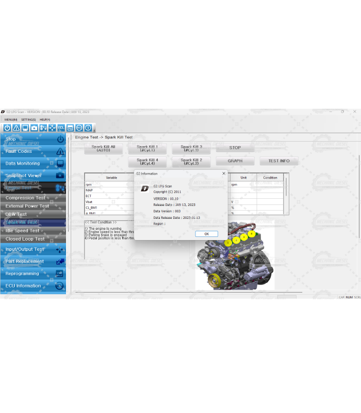Select Fault Codes in the left sidebar
The image size is (361, 413).
(x=19, y=151)
